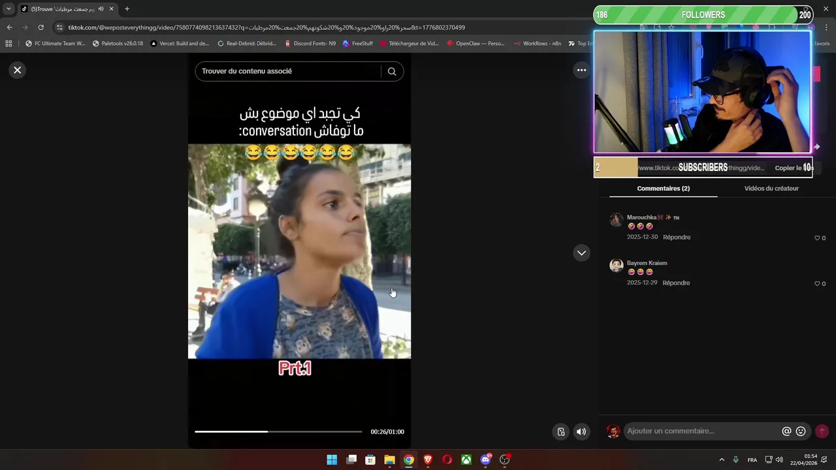Click the video to pause playback
Screen dimensions: 836x470
(299, 251)
